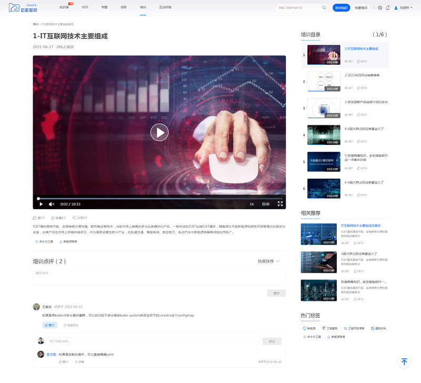Favorite the video with 收藏12 star
The width and height of the screenshot is (421, 383).
pyautogui.click(x=58, y=218)
